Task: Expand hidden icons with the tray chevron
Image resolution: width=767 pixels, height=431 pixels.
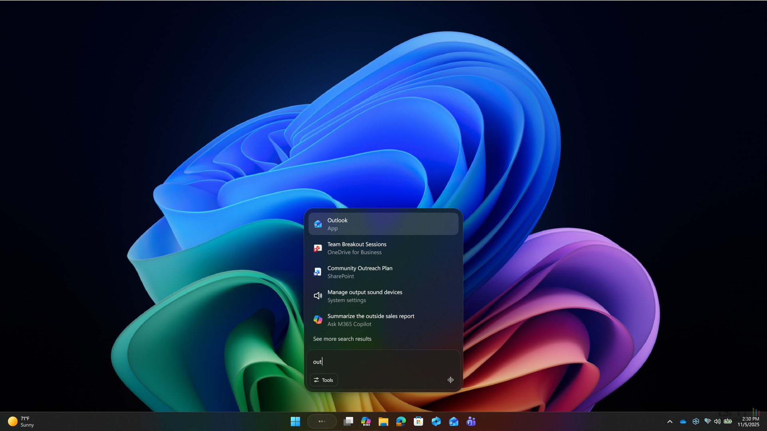Action: point(670,421)
